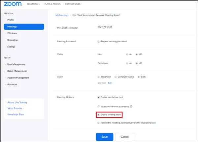
Task: Click info icon beside Mute participants
Action: point(131,106)
